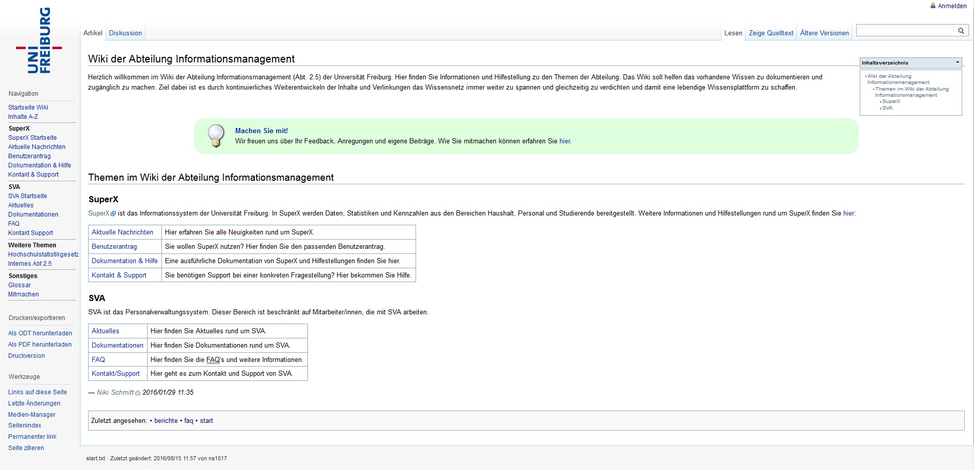Open 'start' in recently viewed
The width and height of the screenshot is (974, 470).
pyautogui.click(x=206, y=421)
